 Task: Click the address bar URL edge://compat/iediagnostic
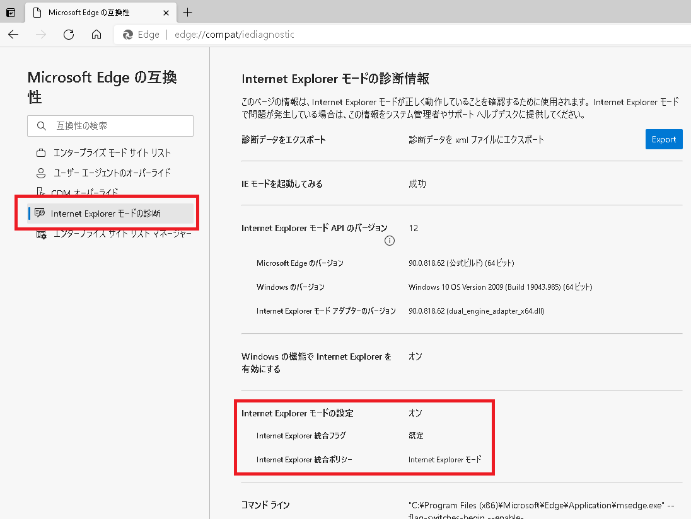[x=234, y=35]
